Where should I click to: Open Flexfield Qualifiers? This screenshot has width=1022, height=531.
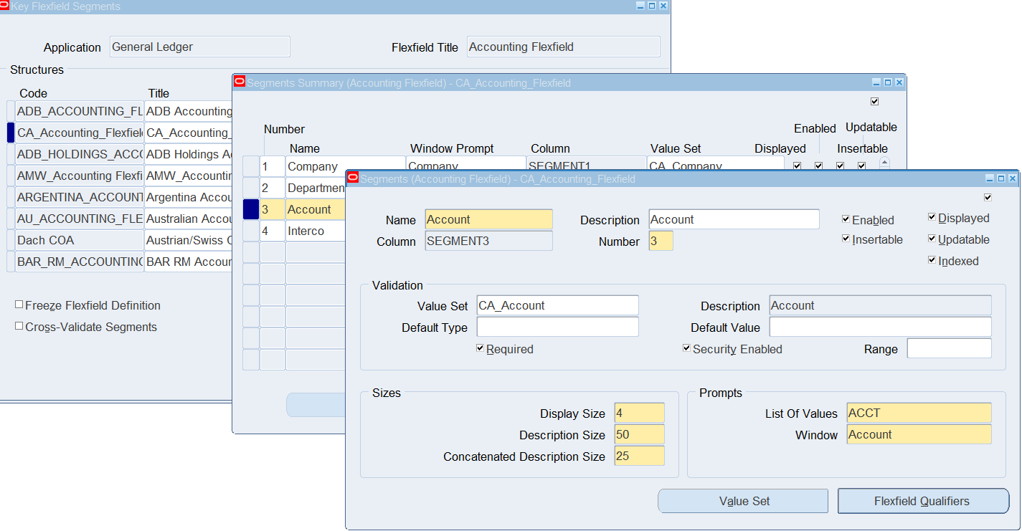(923, 501)
